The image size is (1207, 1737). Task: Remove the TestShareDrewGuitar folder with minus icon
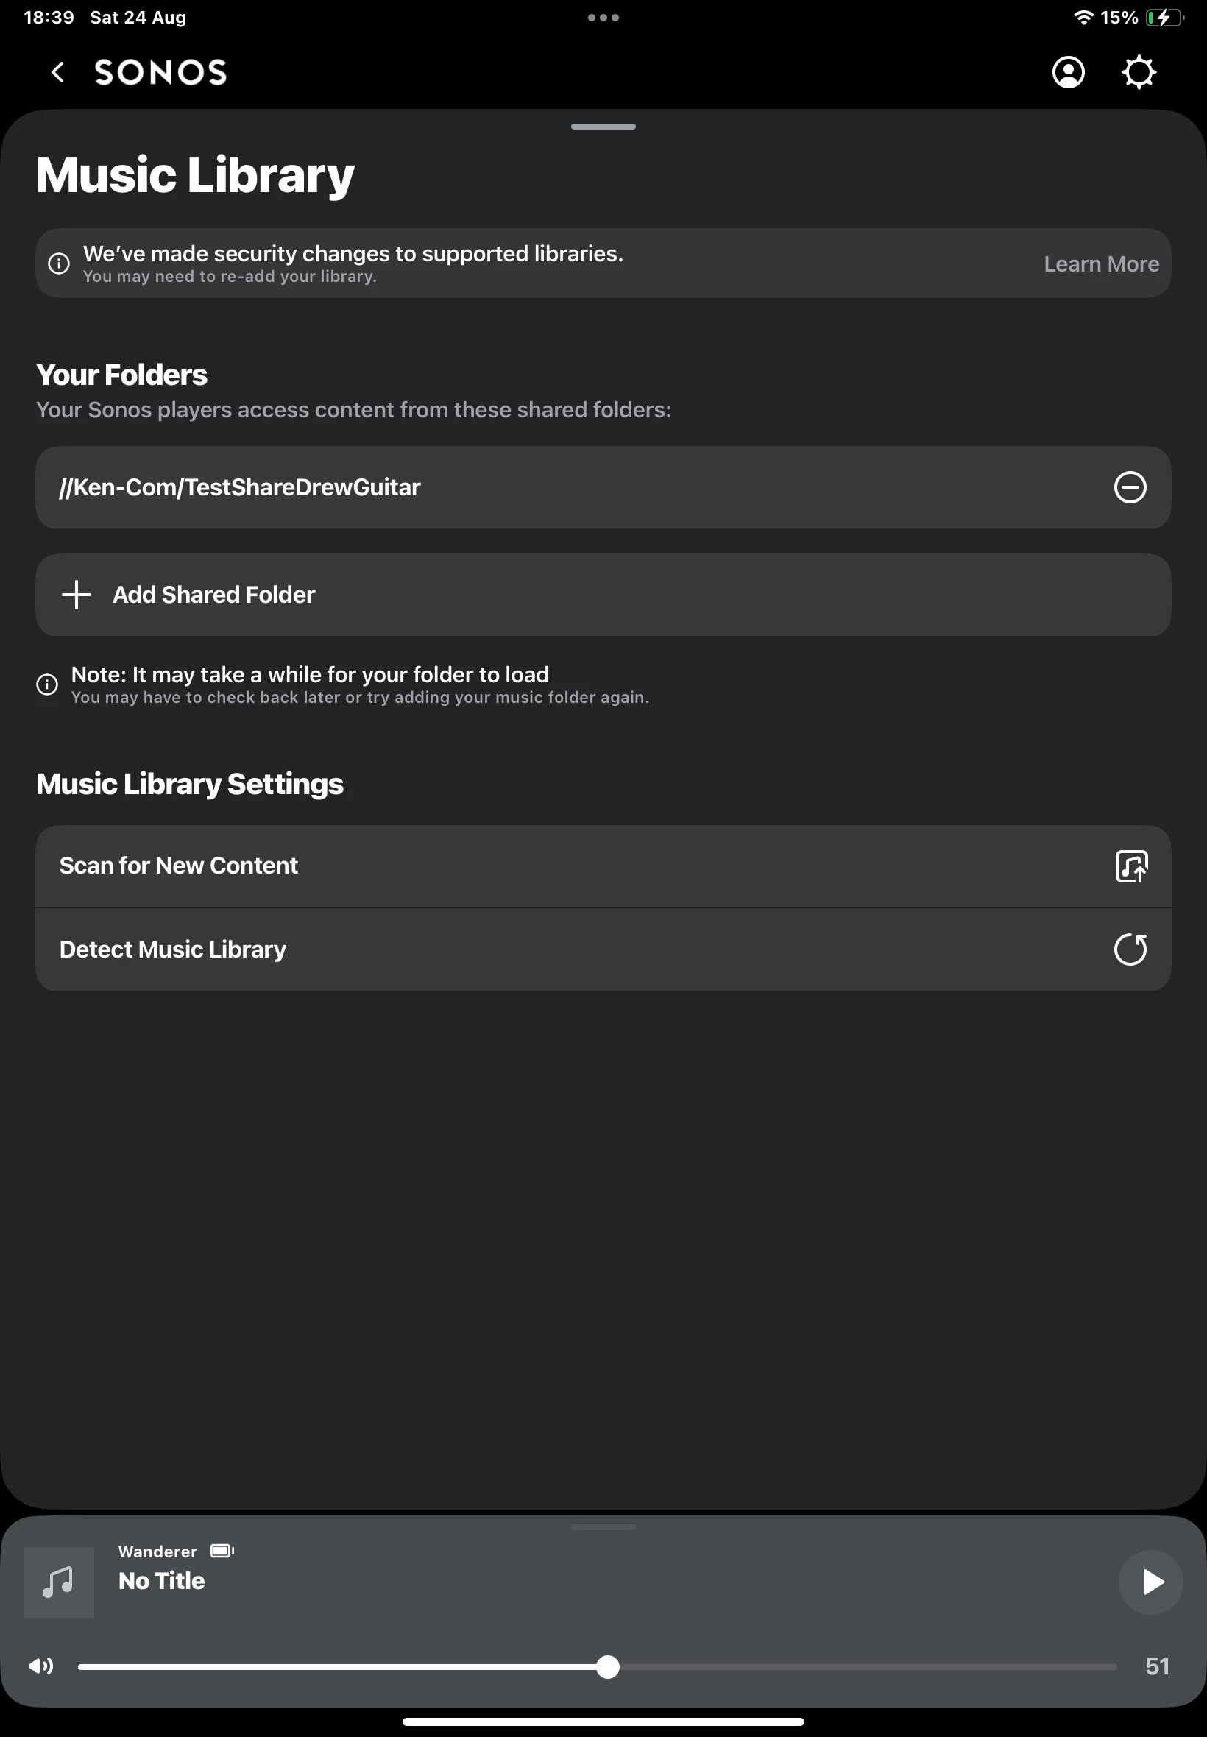(1130, 487)
